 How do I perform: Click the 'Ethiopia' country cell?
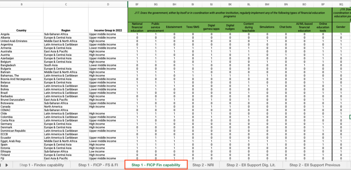(22, 152)
